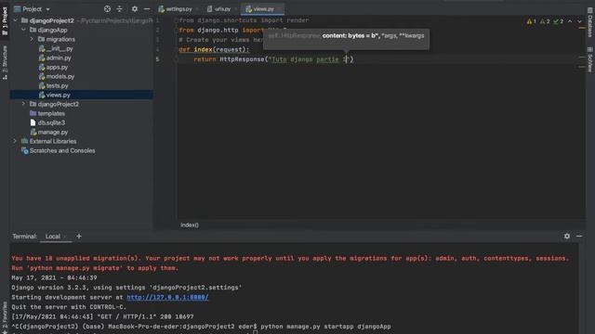595x334 pixels.
Task: Collapse the djangoApp folder
Action: (x=23, y=30)
